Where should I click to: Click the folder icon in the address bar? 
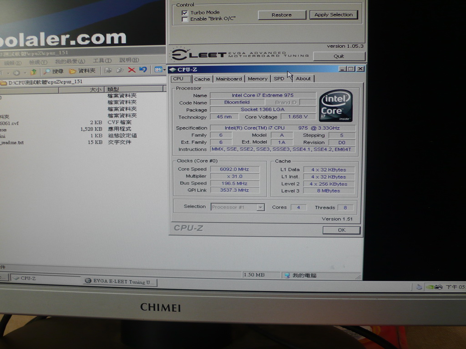4,83
